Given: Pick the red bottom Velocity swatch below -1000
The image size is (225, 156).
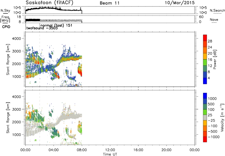Looking at the screenshot, I should (x=205, y=139).
